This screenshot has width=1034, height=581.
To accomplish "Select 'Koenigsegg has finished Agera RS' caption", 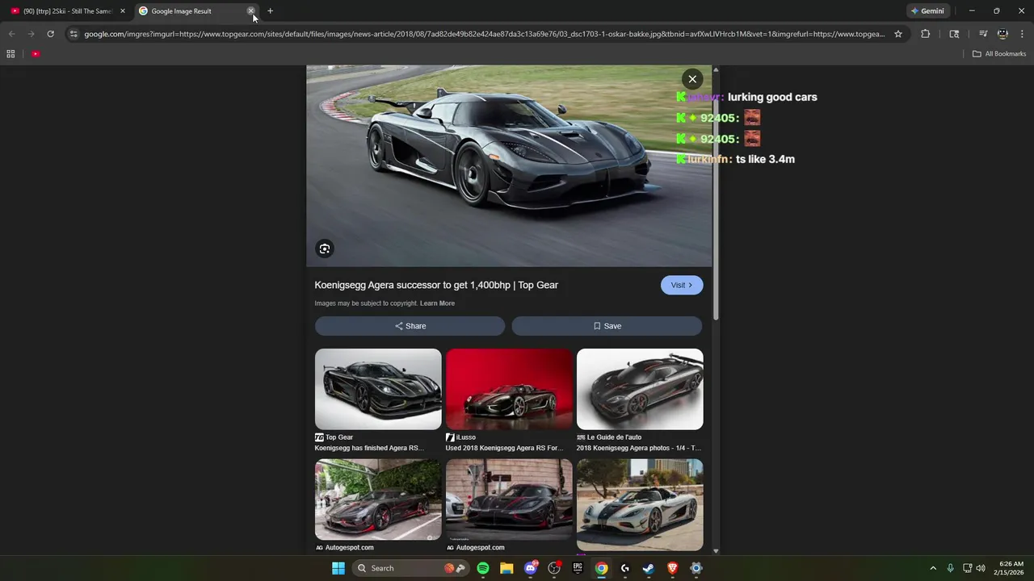I will [x=369, y=448].
